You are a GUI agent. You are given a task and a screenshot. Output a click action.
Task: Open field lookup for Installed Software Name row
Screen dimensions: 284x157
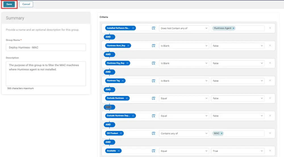click(153, 28)
